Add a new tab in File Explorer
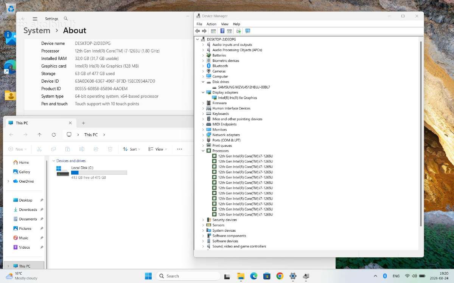Screen dimensions: 454x283 point(84,123)
